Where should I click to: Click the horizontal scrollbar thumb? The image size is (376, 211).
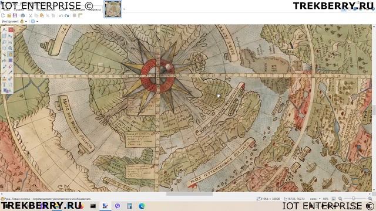189,194
